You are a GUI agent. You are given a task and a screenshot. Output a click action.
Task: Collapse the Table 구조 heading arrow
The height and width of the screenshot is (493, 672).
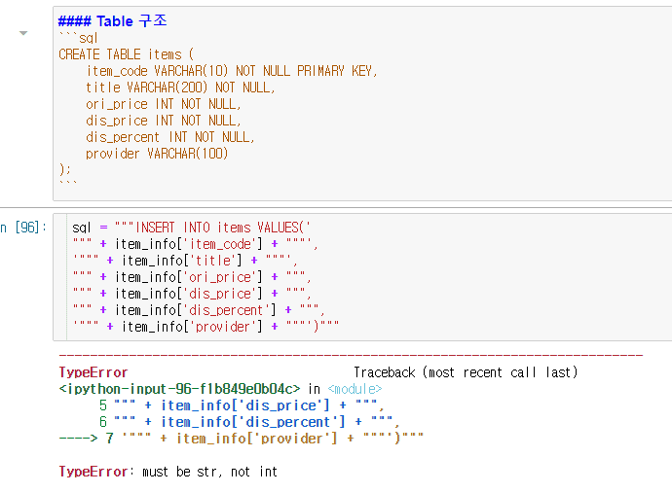tap(23, 33)
